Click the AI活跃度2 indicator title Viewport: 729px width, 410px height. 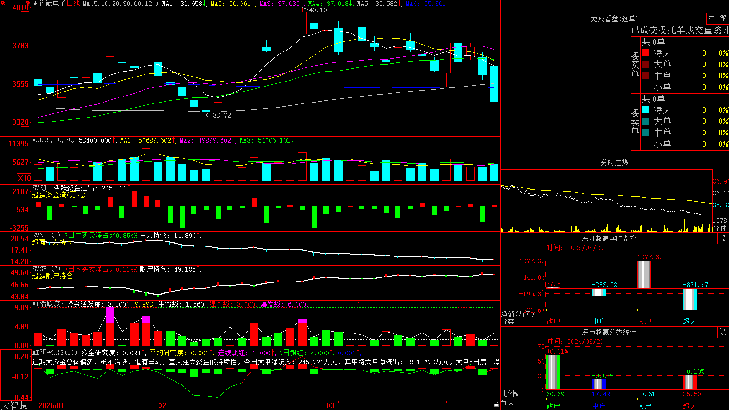coord(48,304)
